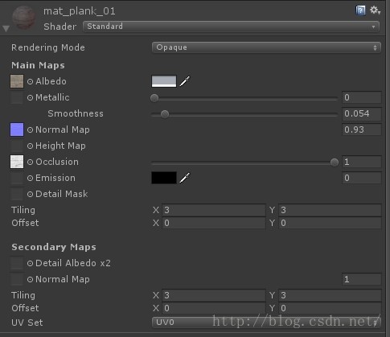Pick a texture via the Albedo circle selector

pyautogui.click(x=30, y=81)
